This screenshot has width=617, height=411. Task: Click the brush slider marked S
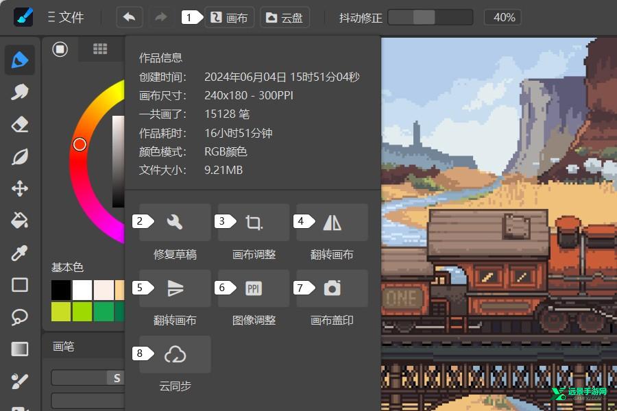pyautogui.click(x=88, y=378)
